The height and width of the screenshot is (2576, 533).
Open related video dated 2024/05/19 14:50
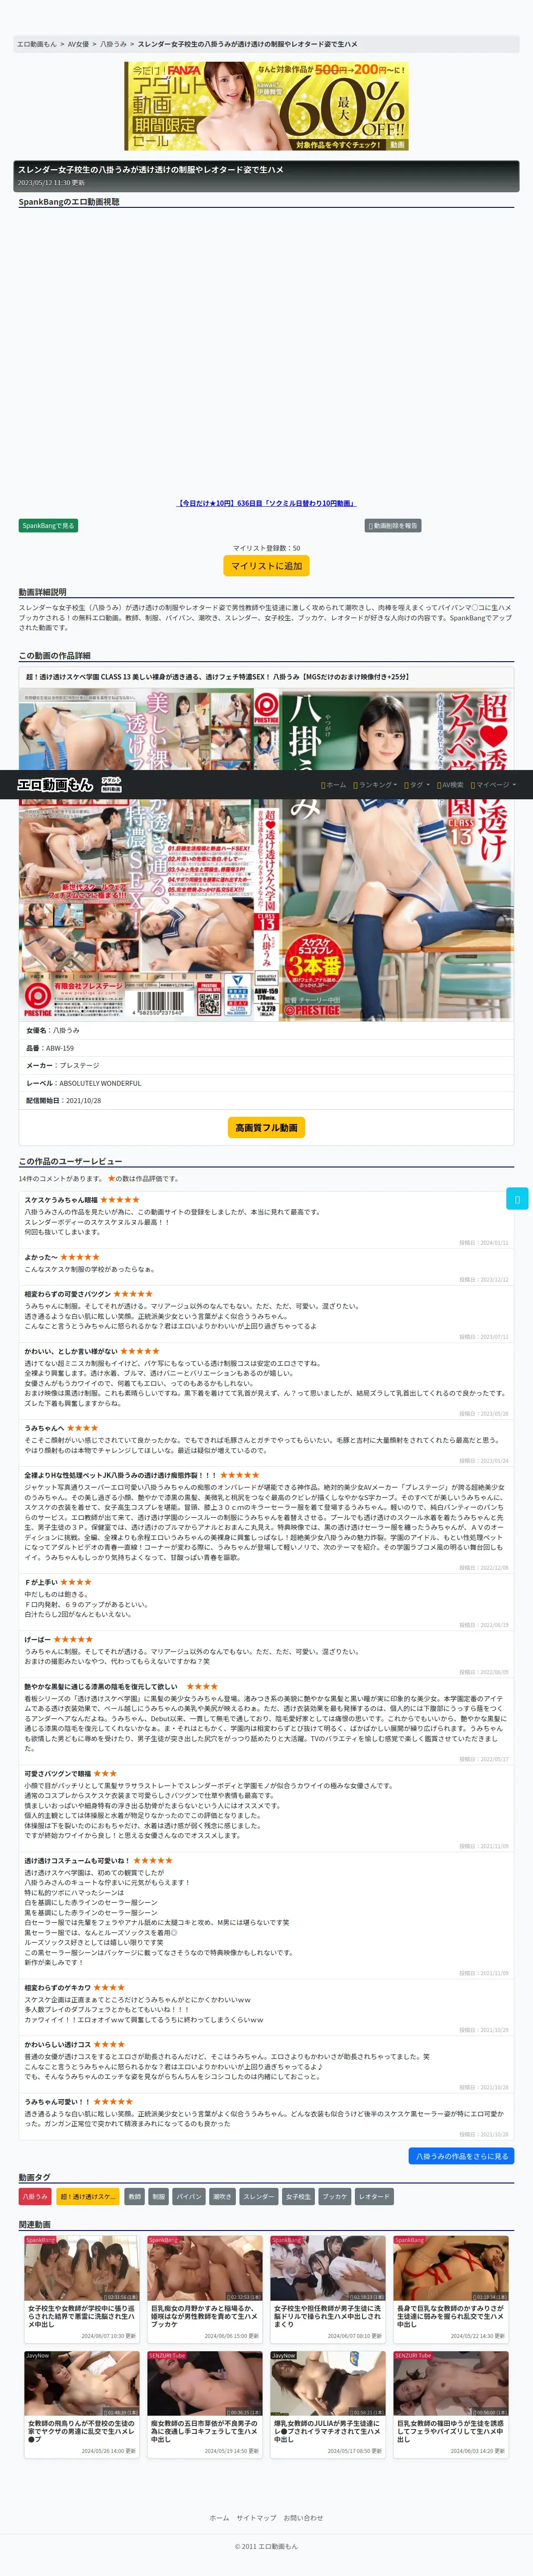[205, 2404]
